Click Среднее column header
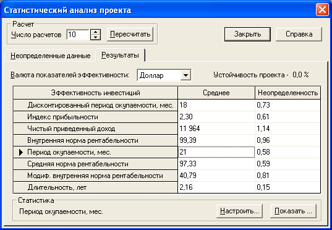 [216, 93]
